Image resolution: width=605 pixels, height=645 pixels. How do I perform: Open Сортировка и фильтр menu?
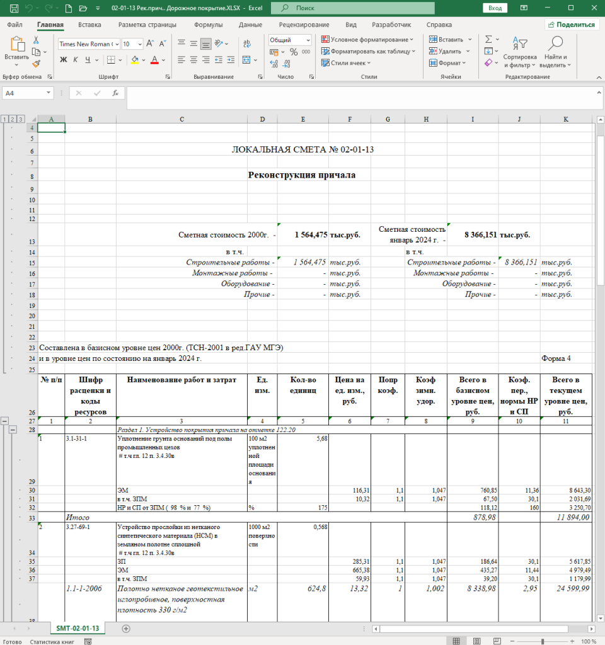pos(520,52)
